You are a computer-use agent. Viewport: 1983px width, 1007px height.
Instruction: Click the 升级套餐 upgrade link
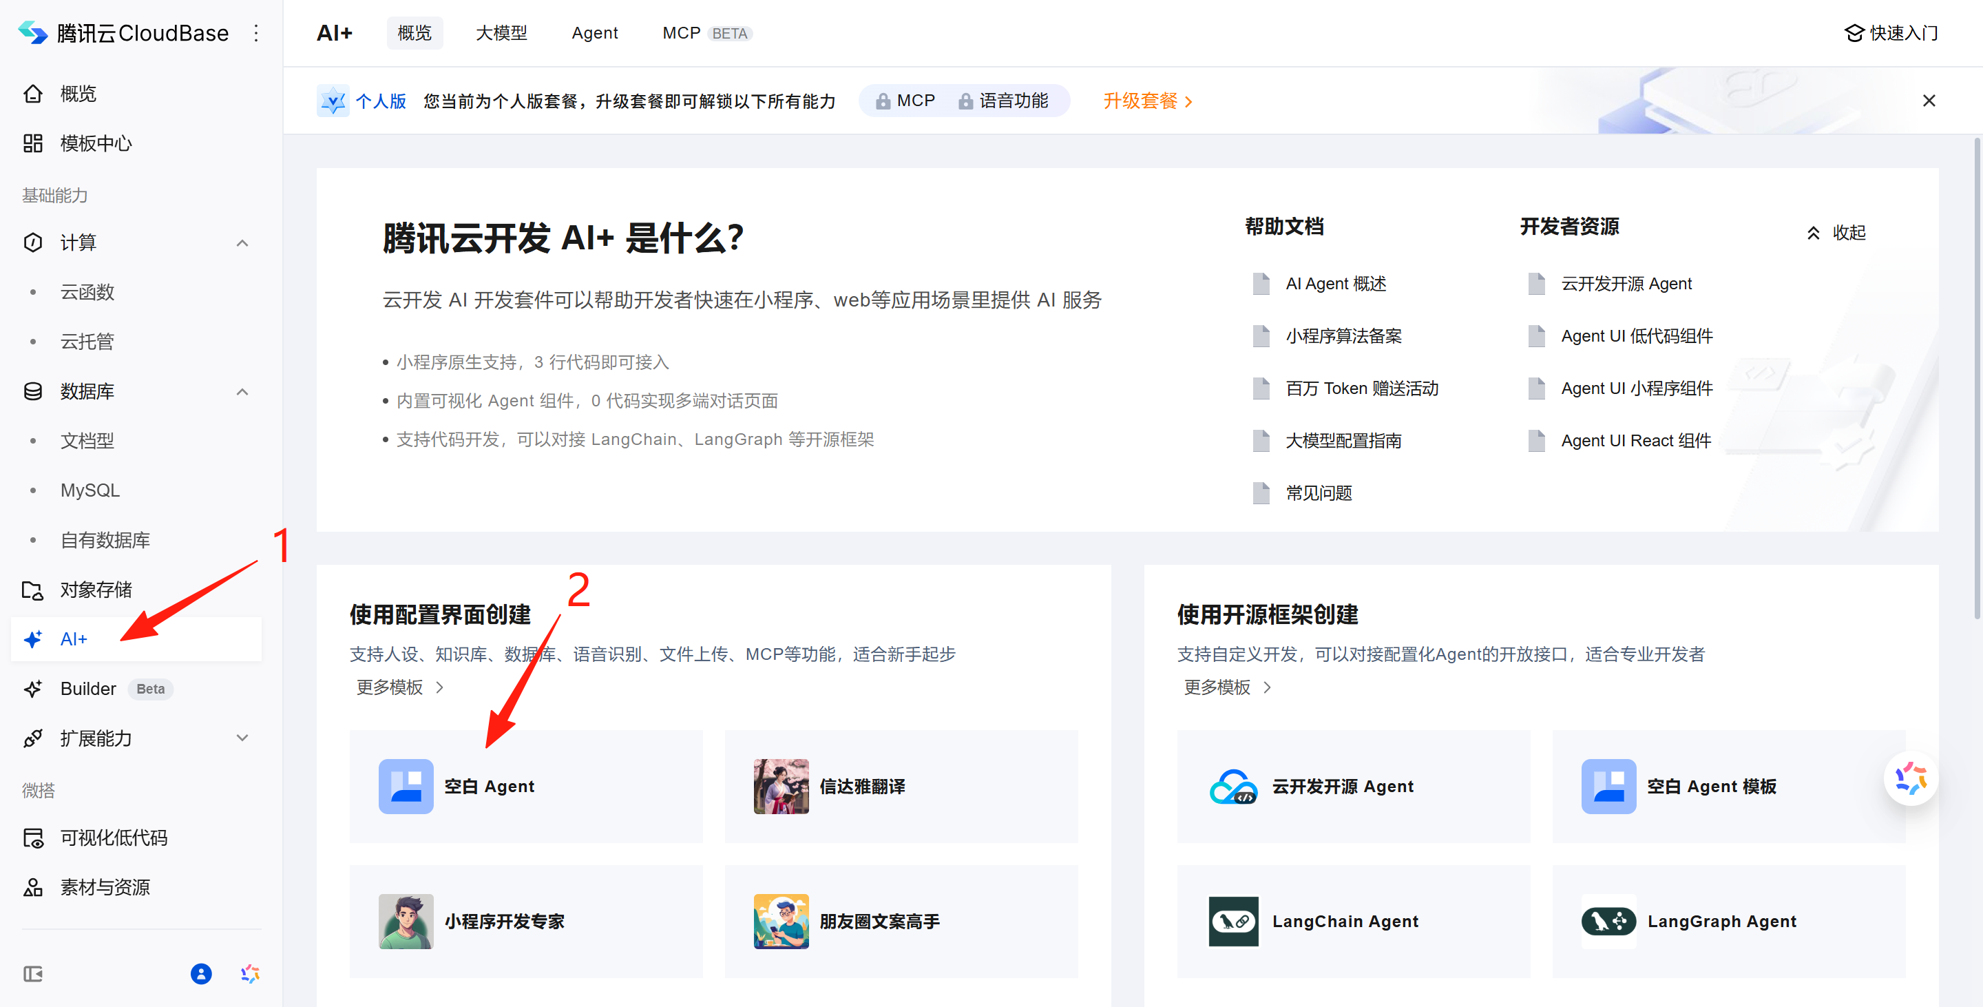pos(1147,101)
